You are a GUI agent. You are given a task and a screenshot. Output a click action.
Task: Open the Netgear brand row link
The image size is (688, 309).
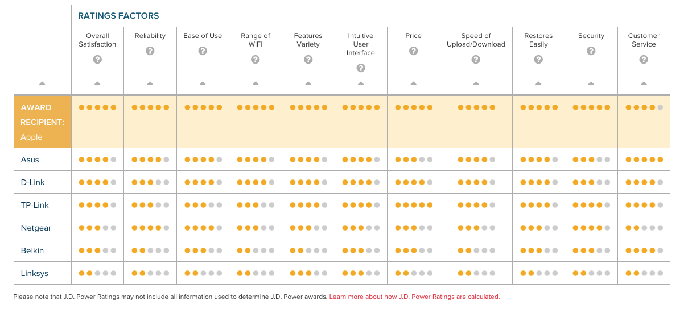[36, 228]
